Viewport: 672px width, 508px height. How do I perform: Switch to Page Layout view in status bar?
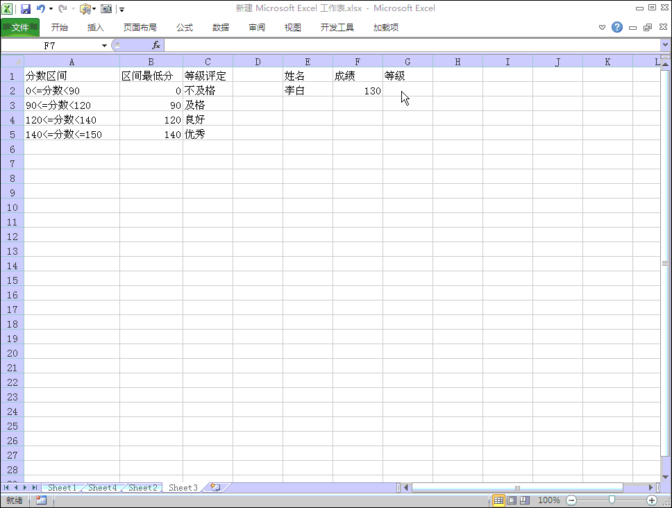[x=512, y=500]
